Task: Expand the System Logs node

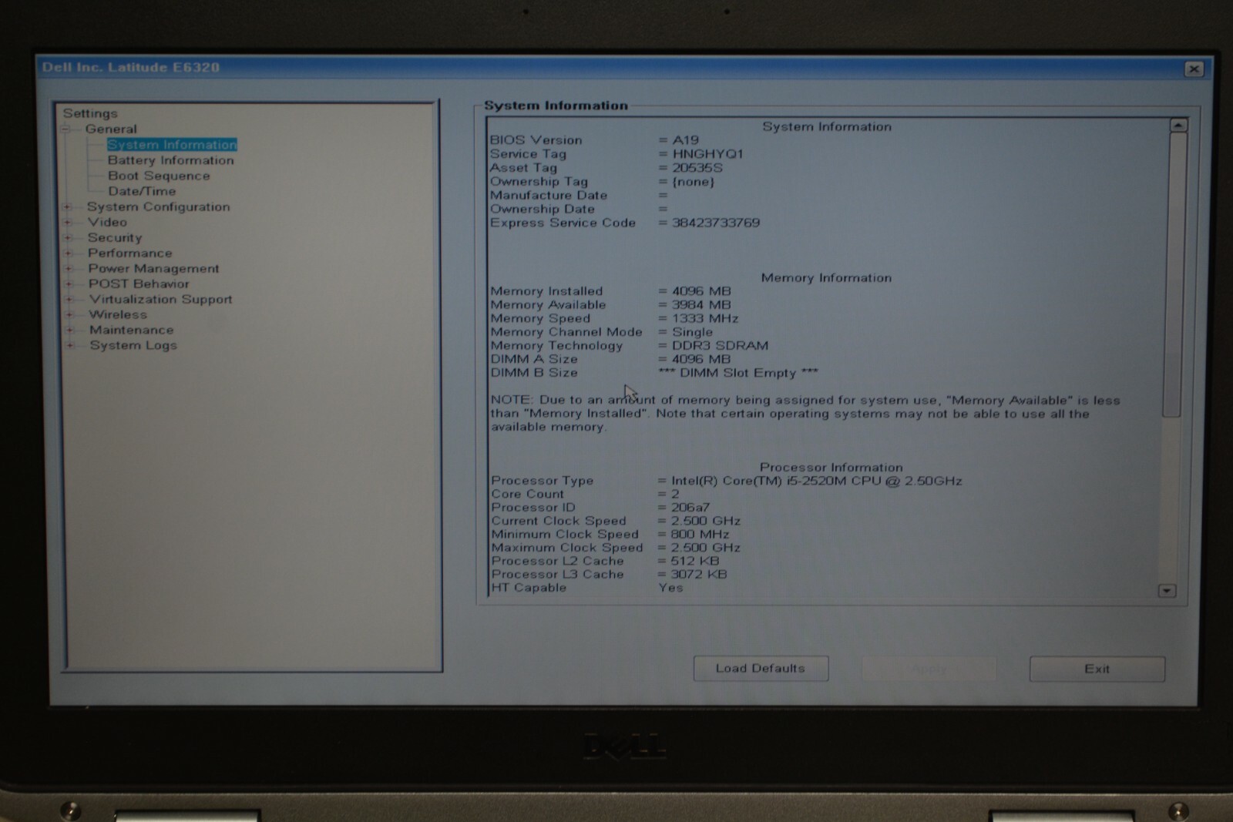Action: (x=70, y=346)
